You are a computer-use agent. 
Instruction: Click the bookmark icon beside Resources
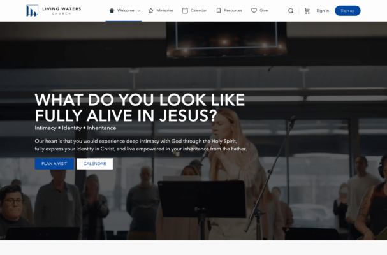coord(219,11)
